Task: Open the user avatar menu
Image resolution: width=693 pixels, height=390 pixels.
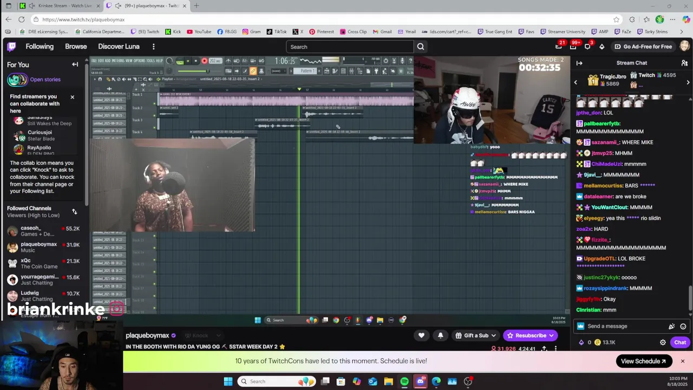Action: coord(684,47)
